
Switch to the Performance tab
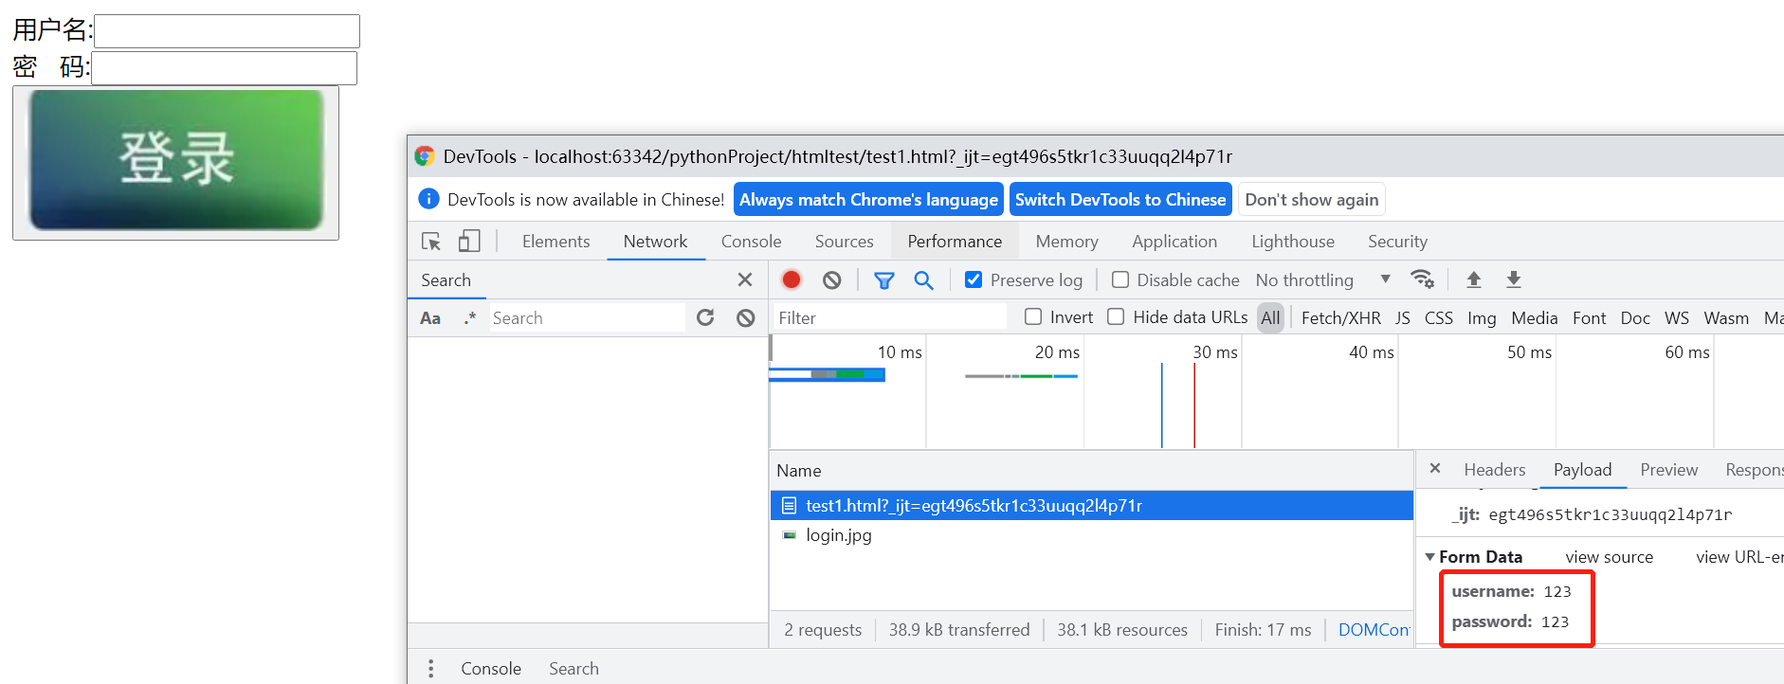pos(955,242)
